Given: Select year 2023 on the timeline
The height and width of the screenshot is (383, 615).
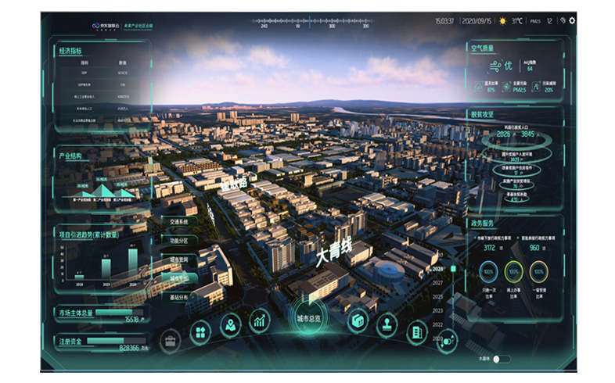Looking at the screenshot, I should 437,310.
